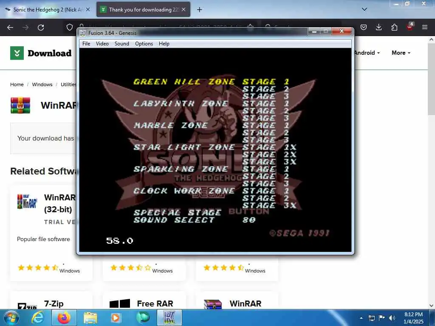Save page to Pocket icon

[364, 27]
